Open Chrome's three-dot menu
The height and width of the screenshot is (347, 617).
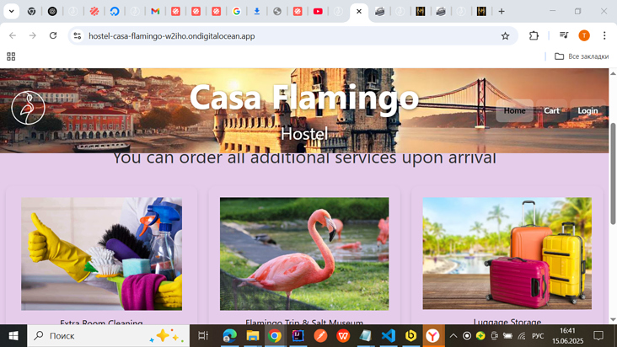point(604,35)
